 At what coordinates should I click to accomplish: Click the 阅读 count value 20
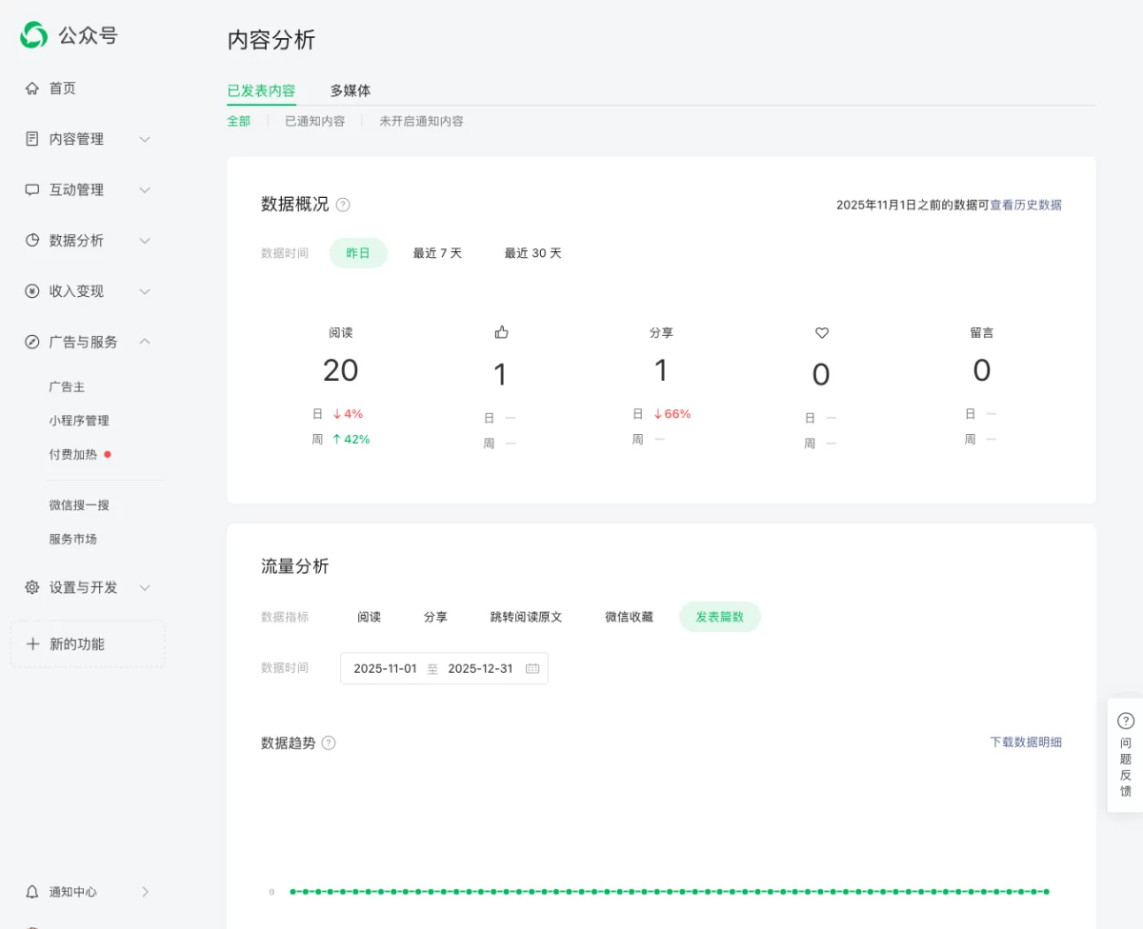[340, 370]
